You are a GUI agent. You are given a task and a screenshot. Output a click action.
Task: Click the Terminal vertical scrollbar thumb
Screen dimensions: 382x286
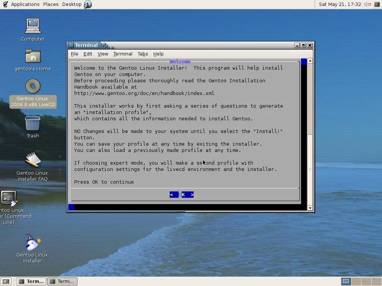[x=310, y=169]
